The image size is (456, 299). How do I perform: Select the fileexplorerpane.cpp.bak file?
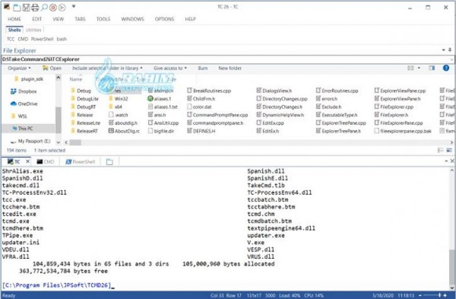403,131
